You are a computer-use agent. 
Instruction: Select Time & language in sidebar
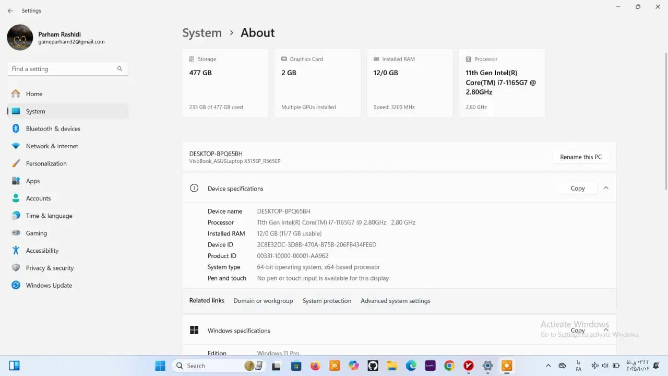[x=49, y=216]
